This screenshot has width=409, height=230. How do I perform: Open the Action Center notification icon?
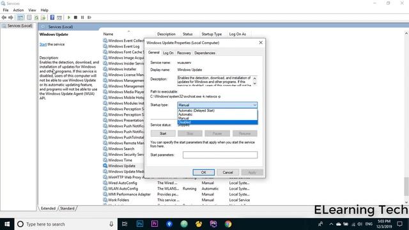pyautogui.click(x=399, y=224)
